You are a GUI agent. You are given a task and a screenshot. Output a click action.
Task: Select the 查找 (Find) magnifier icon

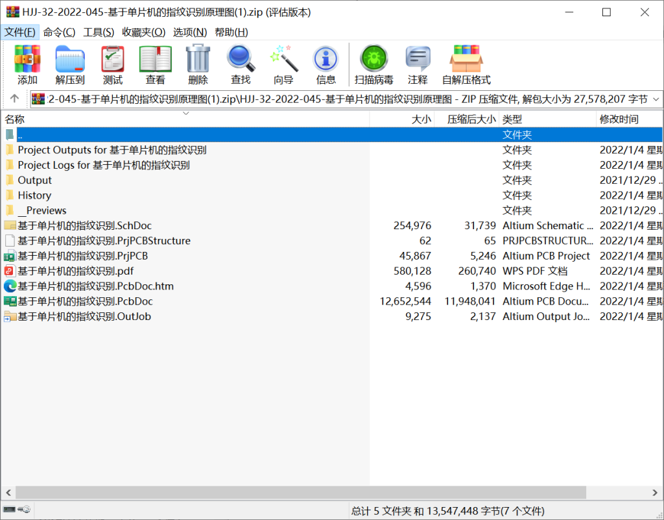(241, 64)
